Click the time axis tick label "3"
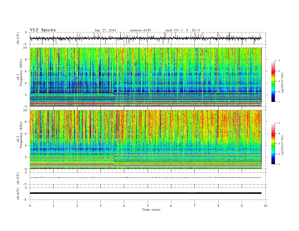The height and width of the screenshot is (231, 299). coord(101,206)
